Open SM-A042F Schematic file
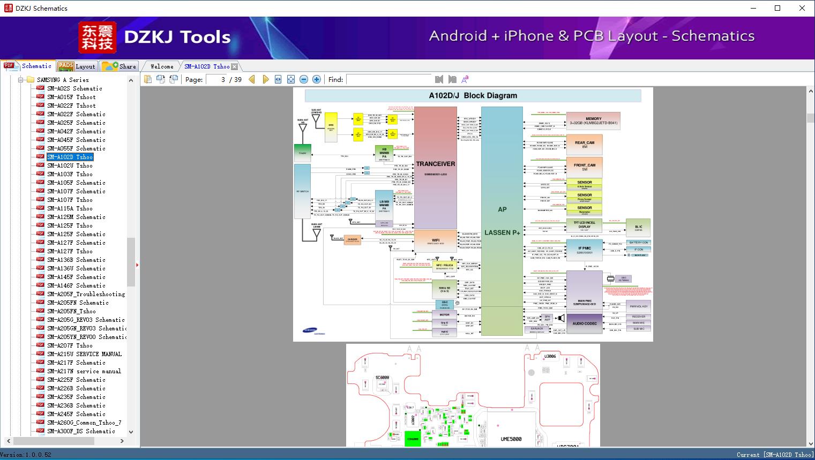 coord(76,131)
